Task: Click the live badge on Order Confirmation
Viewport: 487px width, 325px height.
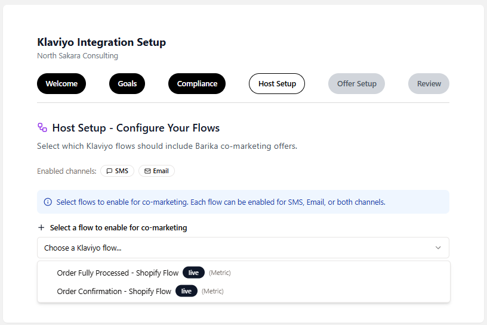Action: 186,291
